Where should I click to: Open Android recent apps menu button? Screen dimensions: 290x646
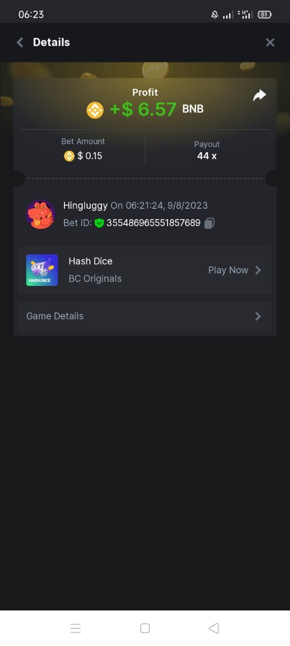click(x=76, y=628)
